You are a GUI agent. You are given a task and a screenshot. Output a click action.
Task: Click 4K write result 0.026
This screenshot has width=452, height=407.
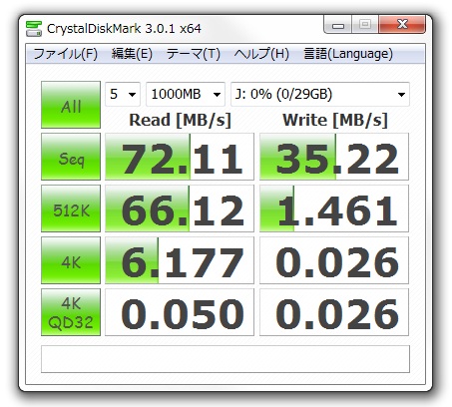pyautogui.click(x=334, y=260)
